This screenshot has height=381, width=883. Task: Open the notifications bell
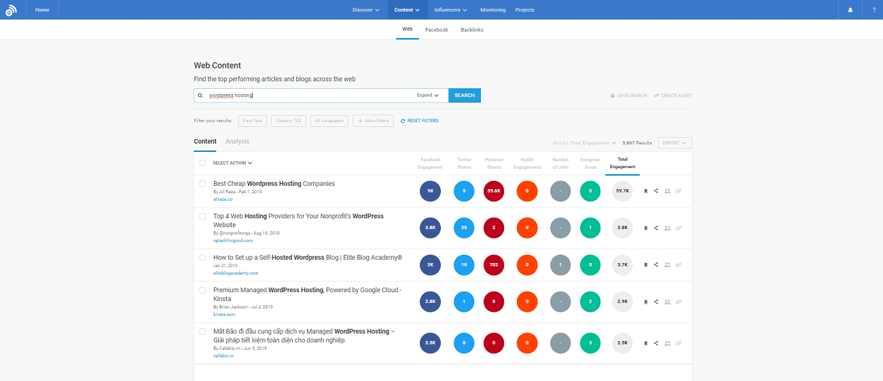[x=850, y=10]
